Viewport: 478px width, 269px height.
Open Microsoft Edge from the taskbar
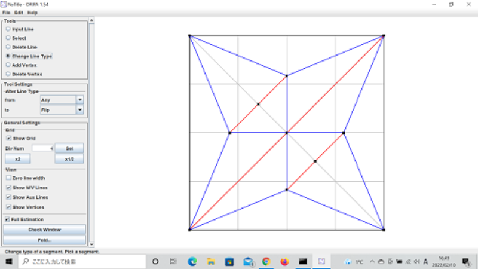pyautogui.click(x=192, y=262)
